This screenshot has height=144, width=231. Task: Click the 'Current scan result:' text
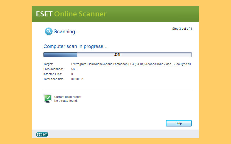point(68,97)
